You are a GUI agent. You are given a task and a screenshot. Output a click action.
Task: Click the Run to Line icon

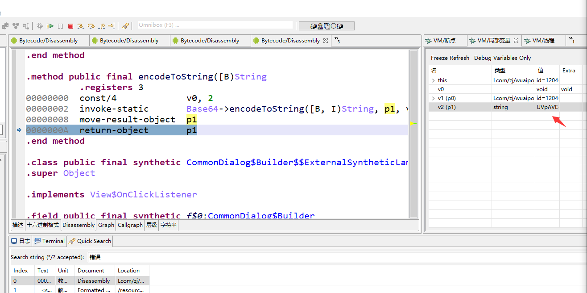[x=112, y=26]
